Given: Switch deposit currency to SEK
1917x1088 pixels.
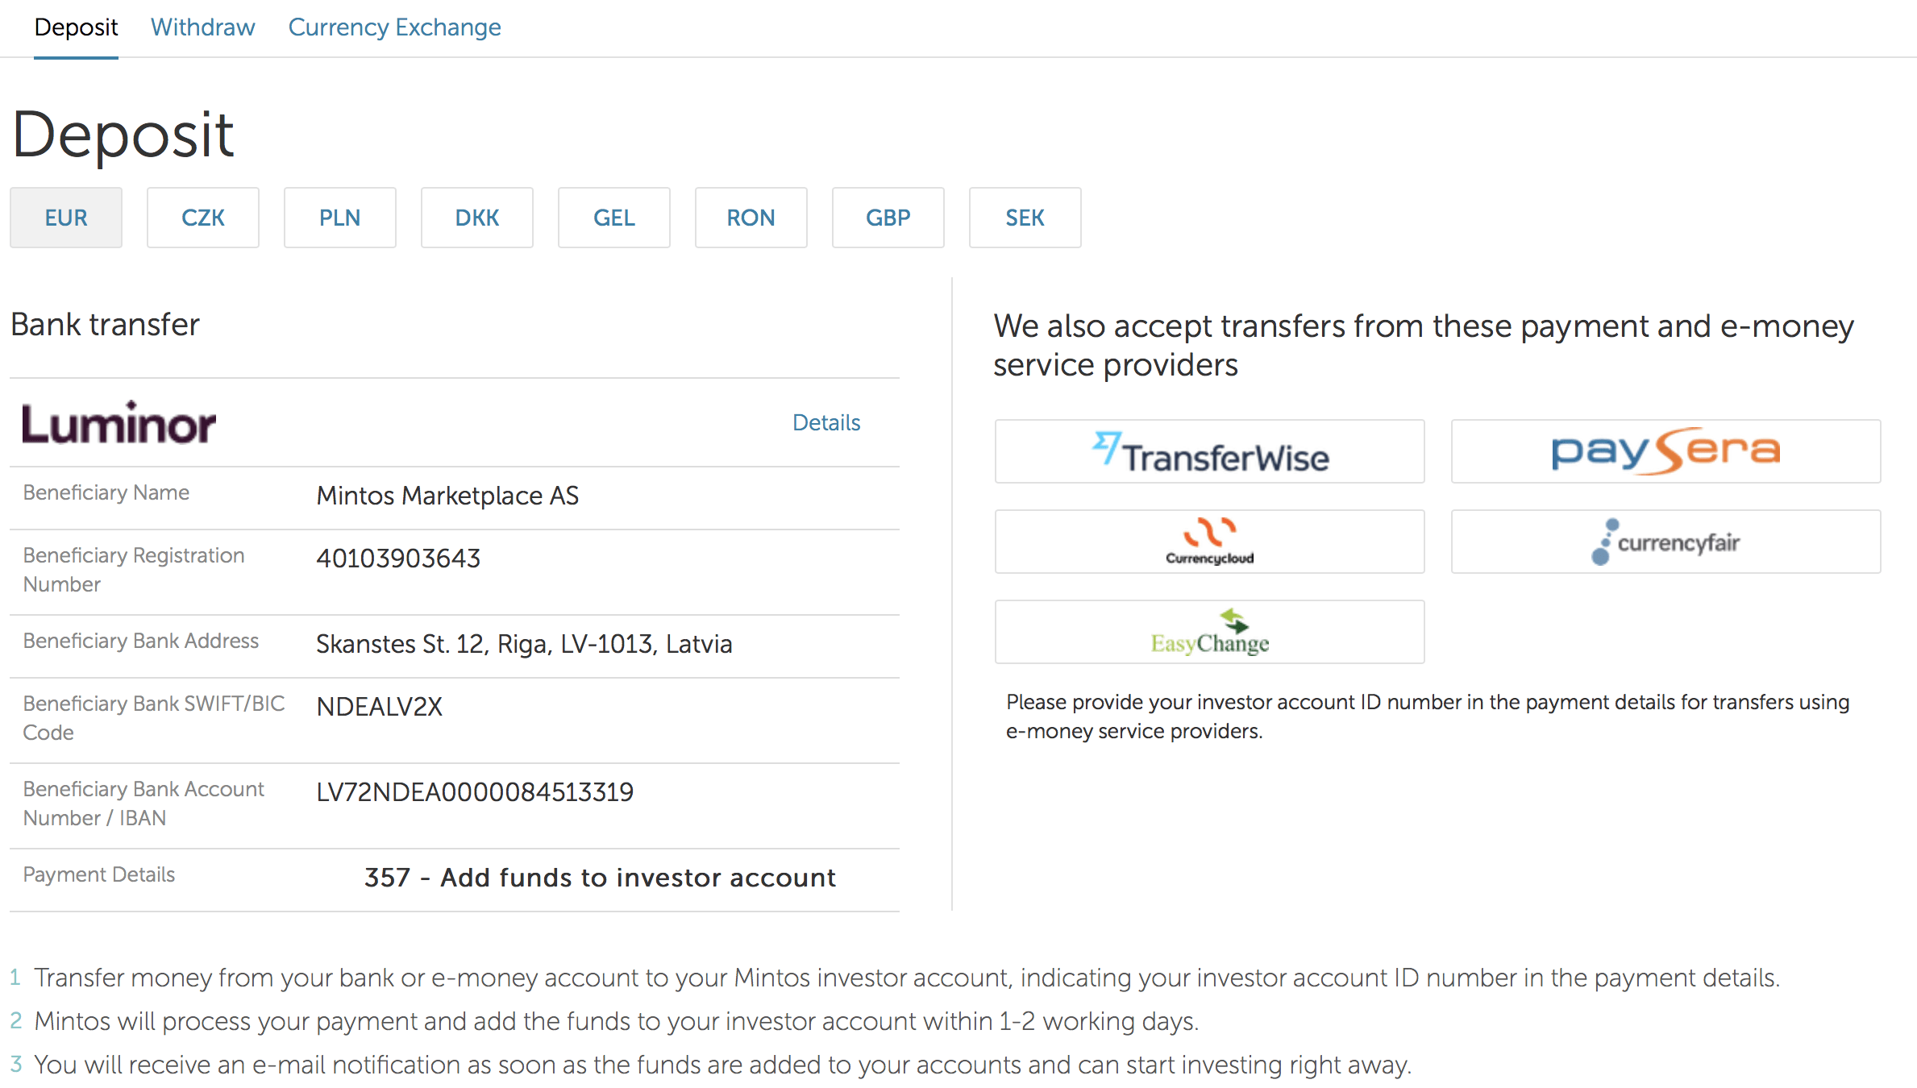Looking at the screenshot, I should pyautogui.click(x=1025, y=218).
